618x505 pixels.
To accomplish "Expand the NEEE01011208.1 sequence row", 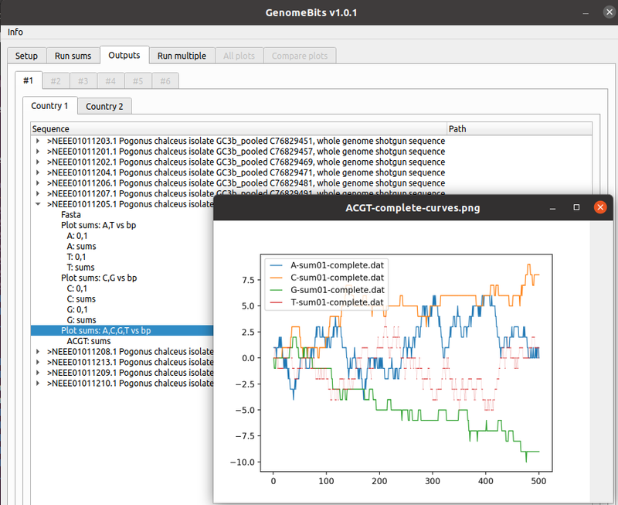I will pyautogui.click(x=38, y=351).
